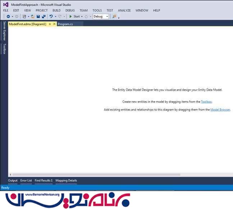233x209 pixels.
Task: Click the Visual Studio logo icon
Action: click(x=5, y=5)
